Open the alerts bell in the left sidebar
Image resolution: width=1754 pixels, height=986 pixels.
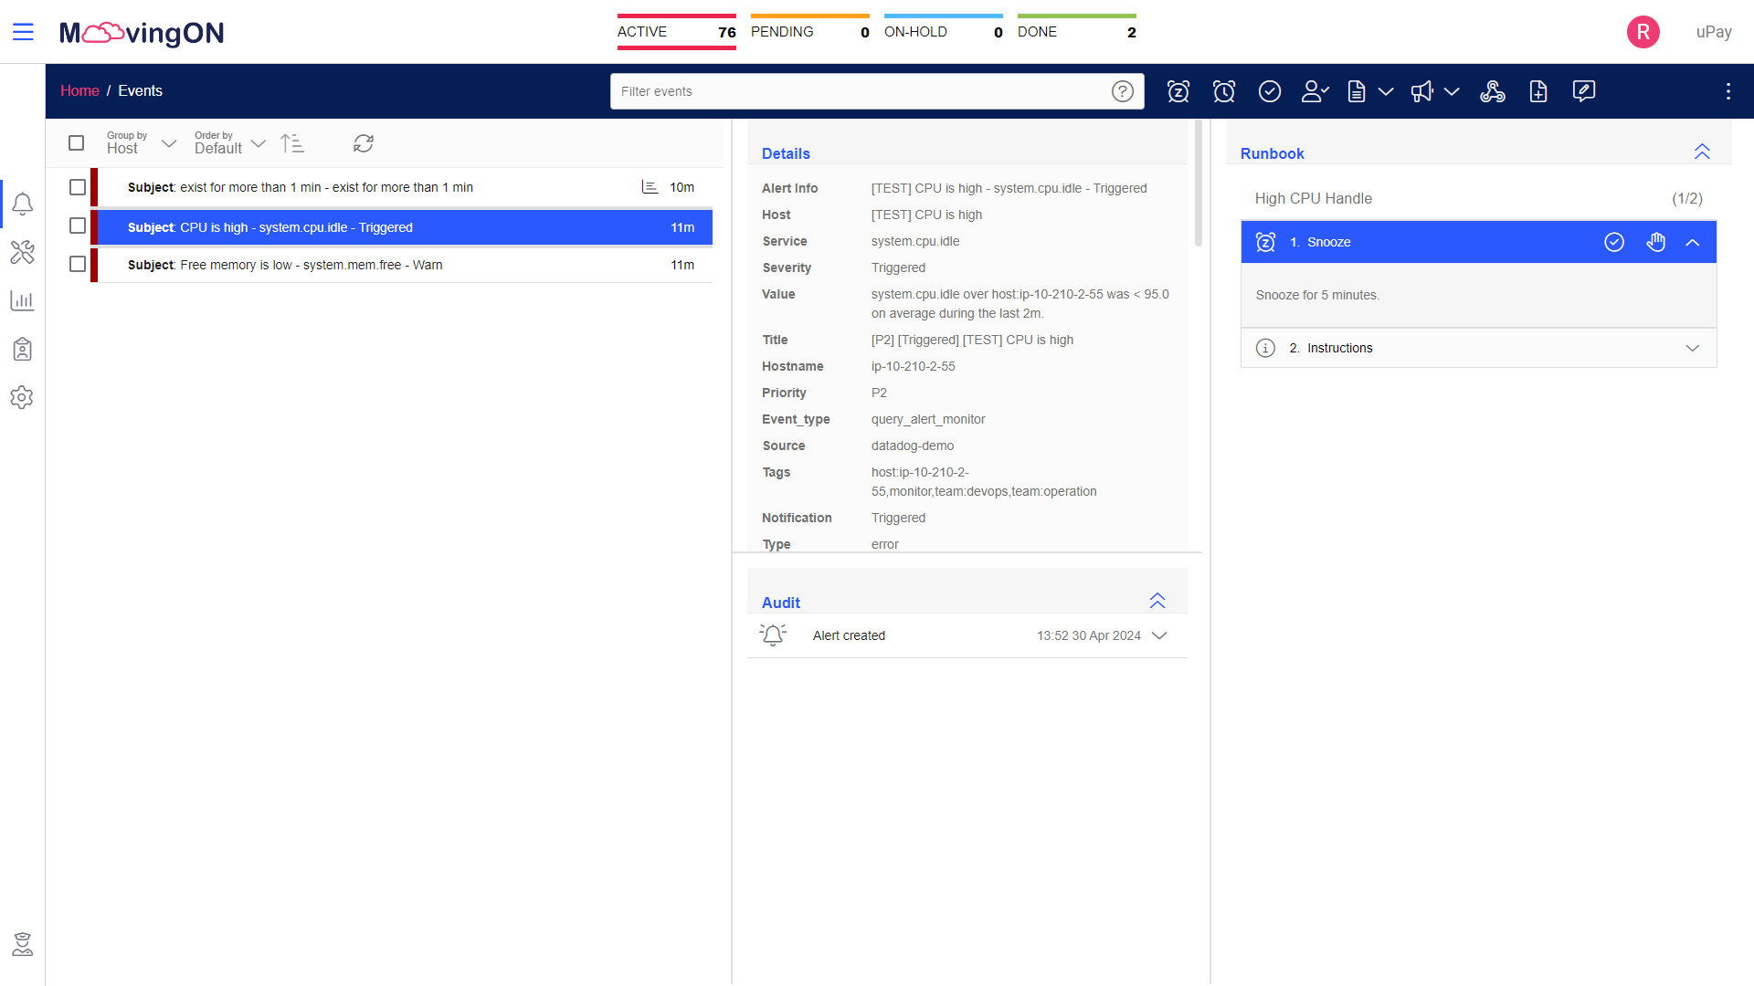[x=22, y=204]
